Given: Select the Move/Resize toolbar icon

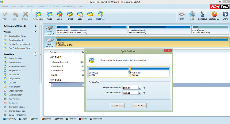Looking at the screenshot, I should pos(38,14).
